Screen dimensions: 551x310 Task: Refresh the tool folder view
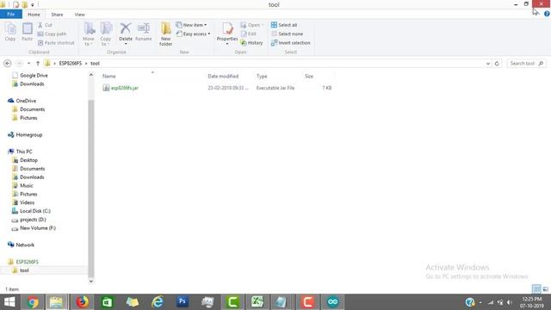click(497, 63)
